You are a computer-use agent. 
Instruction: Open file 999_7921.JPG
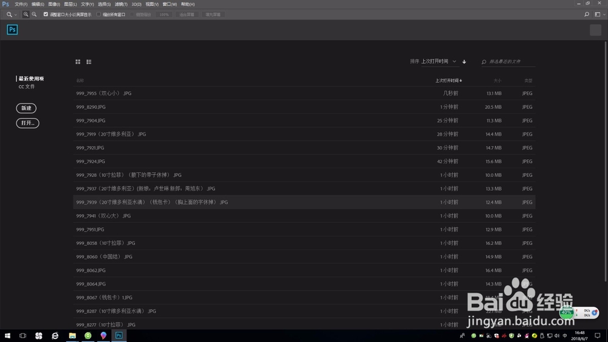(x=304, y=148)
